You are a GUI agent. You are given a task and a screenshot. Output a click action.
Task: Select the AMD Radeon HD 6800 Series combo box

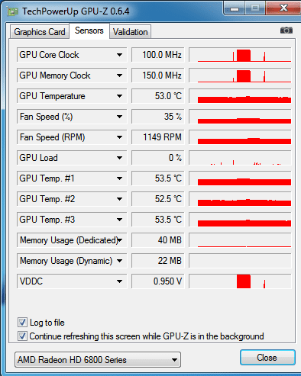point(98,360)
